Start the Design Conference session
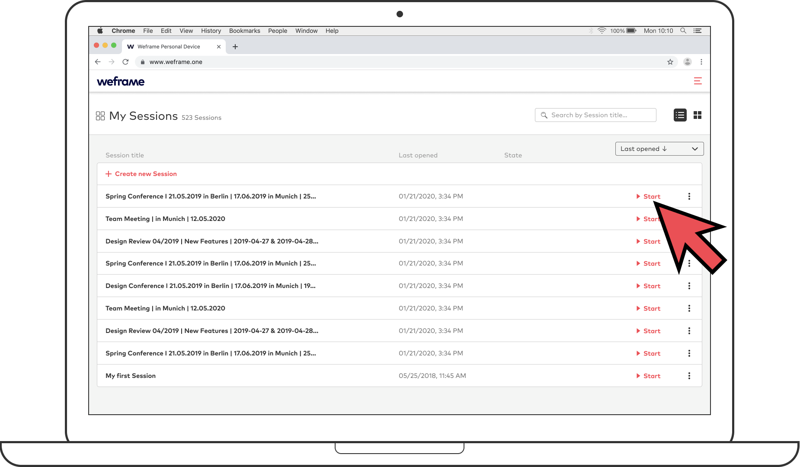This screenshot has width=800, height=467. point(649,286)
